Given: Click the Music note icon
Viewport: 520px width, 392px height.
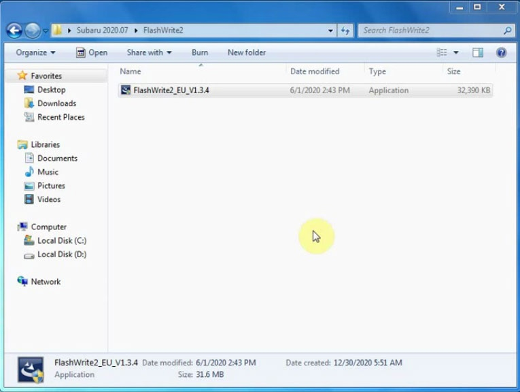Looking at the screenshot, I should pos(29,171).
